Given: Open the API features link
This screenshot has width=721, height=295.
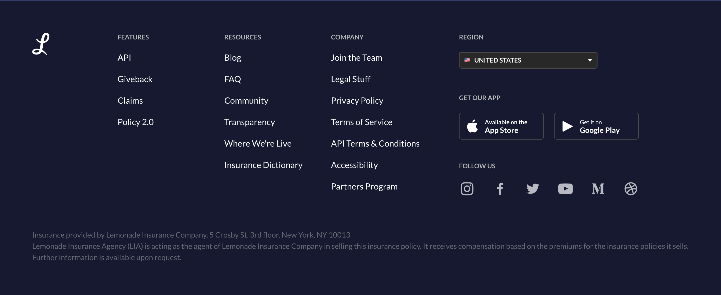Looking at the screenshot, I should [124, 58].
